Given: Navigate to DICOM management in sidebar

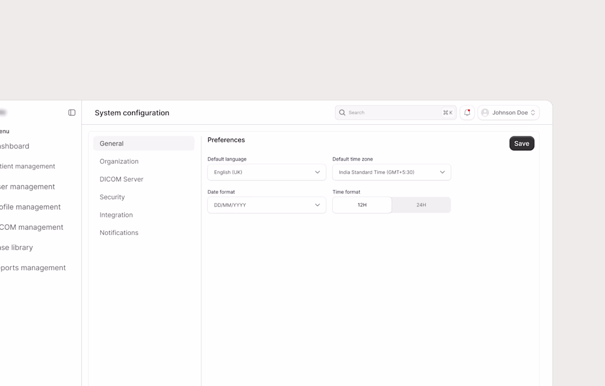Looking at the screenshot, I should pyautogui.click(x=32, y=227).
